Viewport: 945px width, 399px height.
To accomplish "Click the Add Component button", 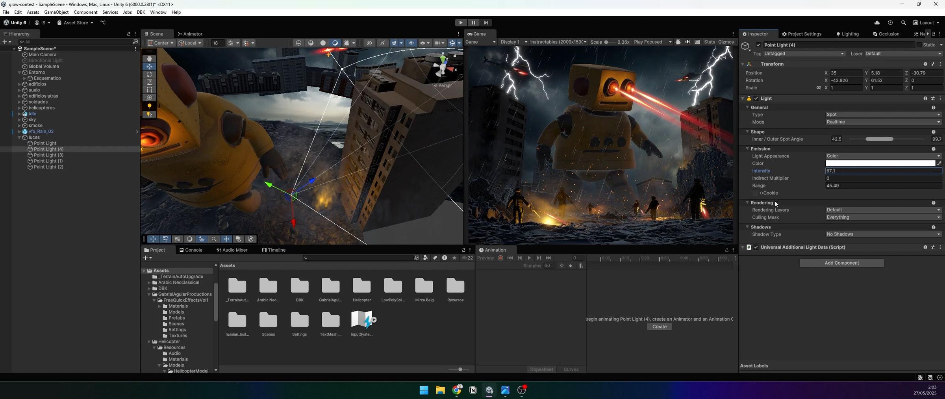I will pyautogui.click(x=841, y=263).
